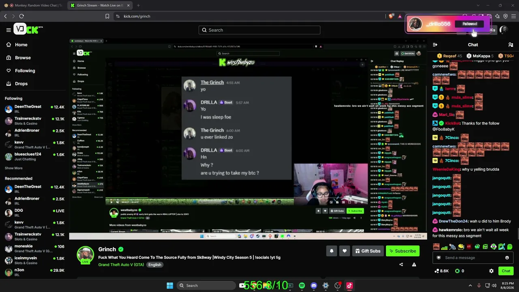Go back in the browser

(5, 16)
